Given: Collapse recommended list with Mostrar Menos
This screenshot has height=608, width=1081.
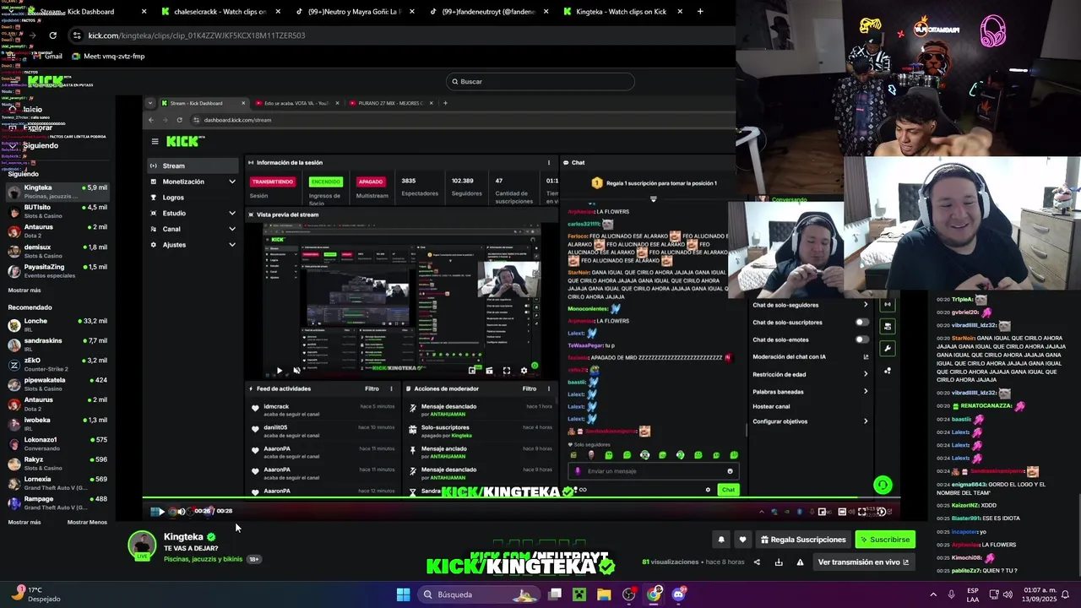Looking at the screenshot, I should 87,523.
